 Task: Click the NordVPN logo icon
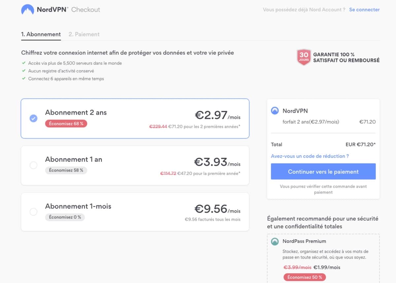28,10
